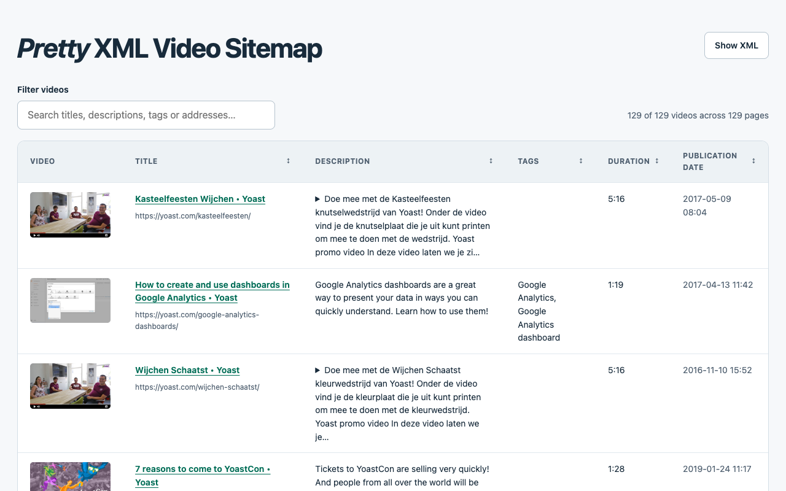Screen dimensions: 786x491
Task: Click the Tags column header text
Action: (x=528, y=161)
